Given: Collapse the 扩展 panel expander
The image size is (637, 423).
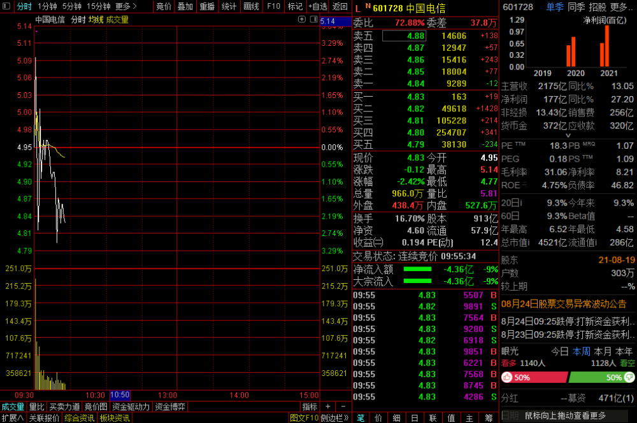Looking at the screenshot, I should click(13, 418).
